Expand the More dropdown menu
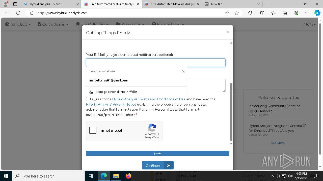Screen dimensions: 323x181 [x=310, y=24]
